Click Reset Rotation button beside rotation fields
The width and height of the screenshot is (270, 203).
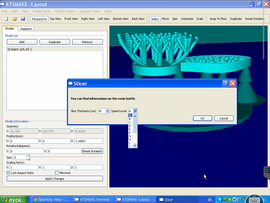point(93,151)
